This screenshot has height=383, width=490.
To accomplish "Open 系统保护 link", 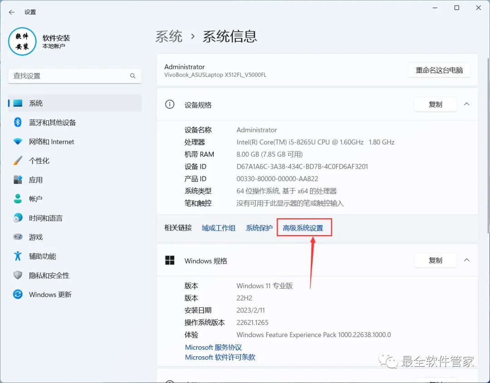I will [x=259, y=228].
